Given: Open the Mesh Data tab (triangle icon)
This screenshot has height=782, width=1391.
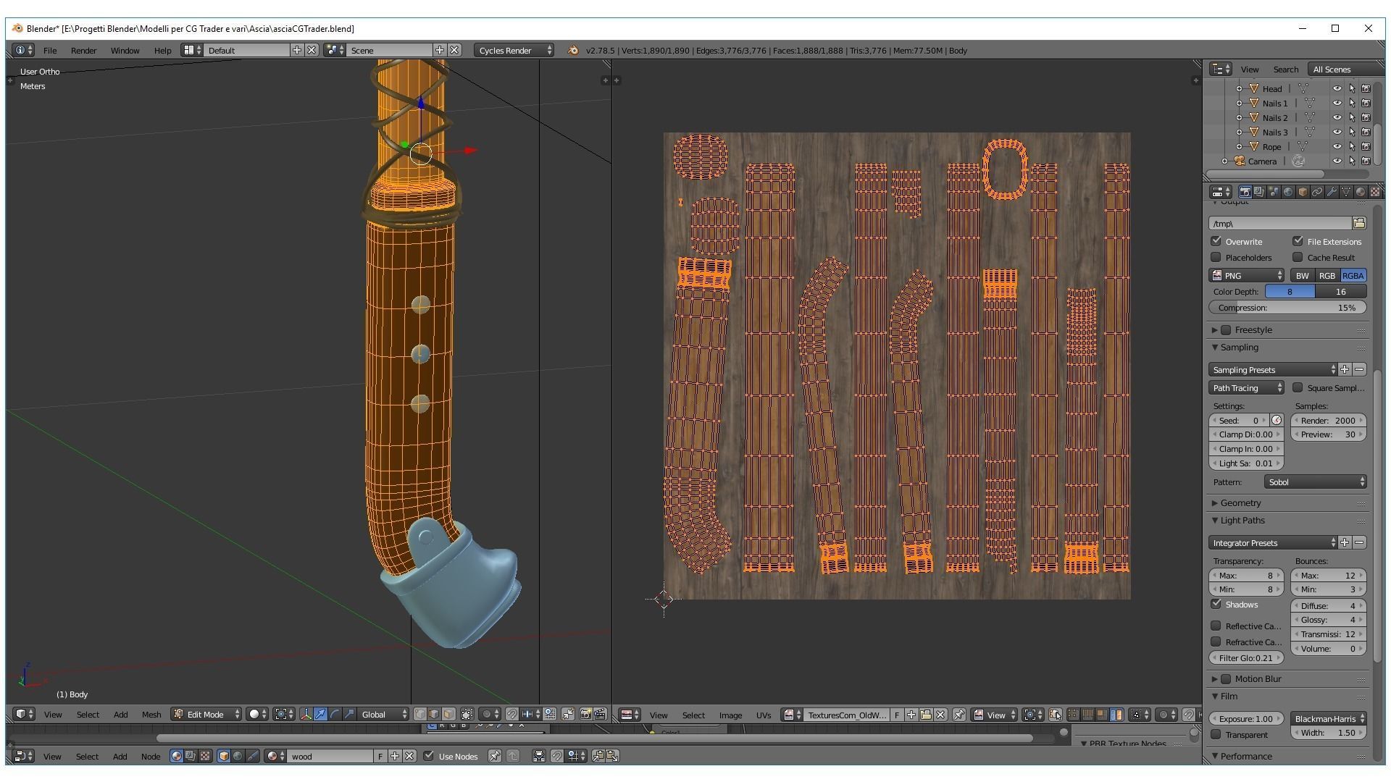Looking at the screenshot, I should point(1346,192).
